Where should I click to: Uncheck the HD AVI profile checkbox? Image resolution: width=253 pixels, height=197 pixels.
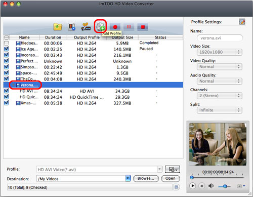coord(7,91)
